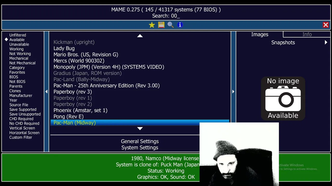The image size is (332, 186).
Task: Click the magnifying glass audit icon
Action: tap(170, 25)
